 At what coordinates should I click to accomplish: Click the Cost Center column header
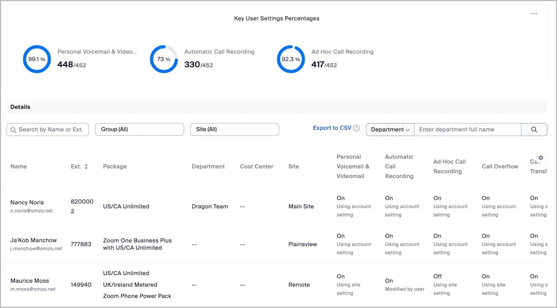tap(257, 167)
